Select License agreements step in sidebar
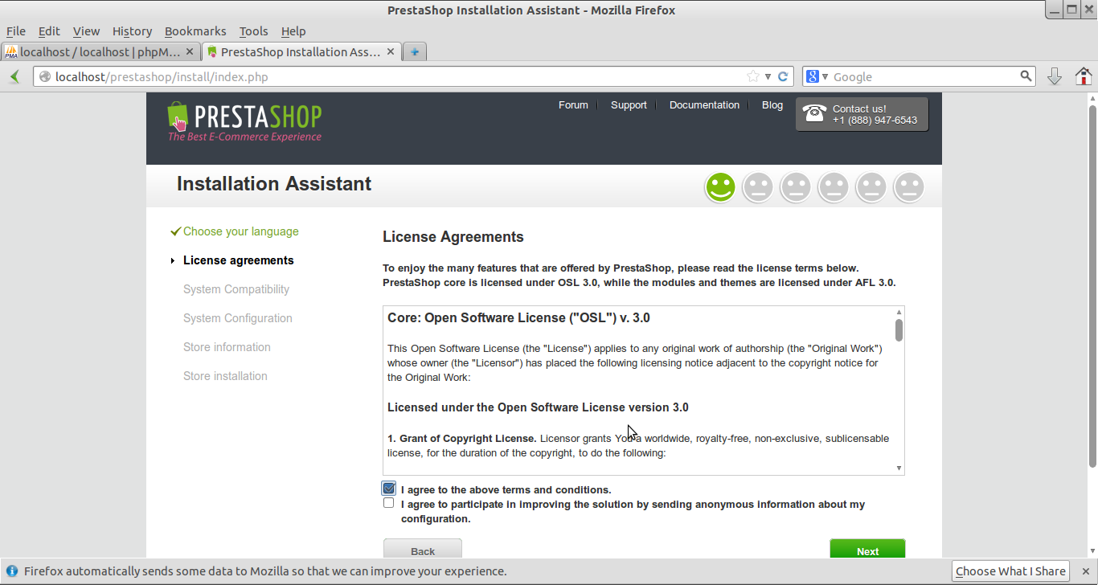The width and height of the screenshot is (1098, 585). point(239,260)
